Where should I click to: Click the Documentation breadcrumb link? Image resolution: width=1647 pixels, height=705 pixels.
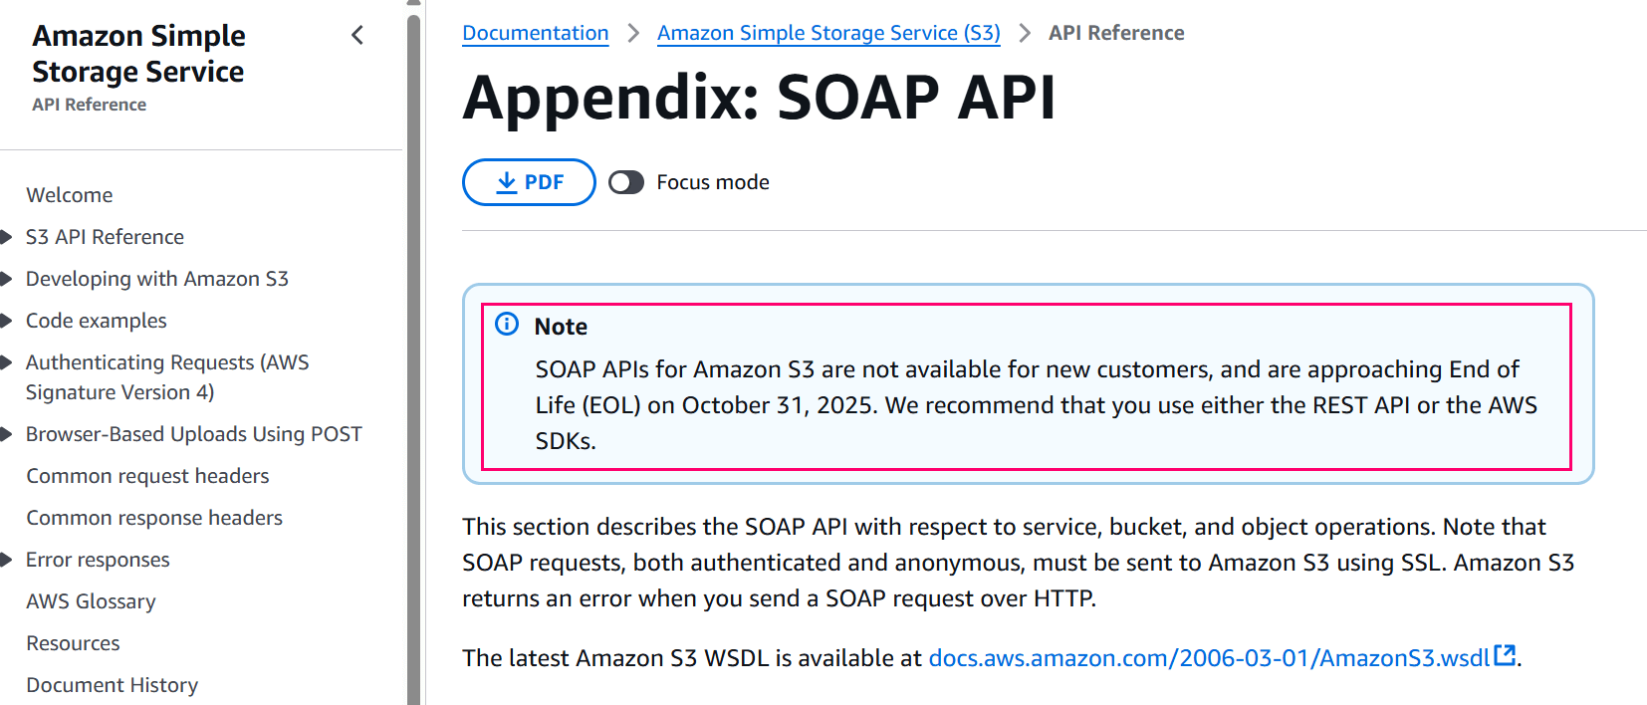(x=535, y=33)
